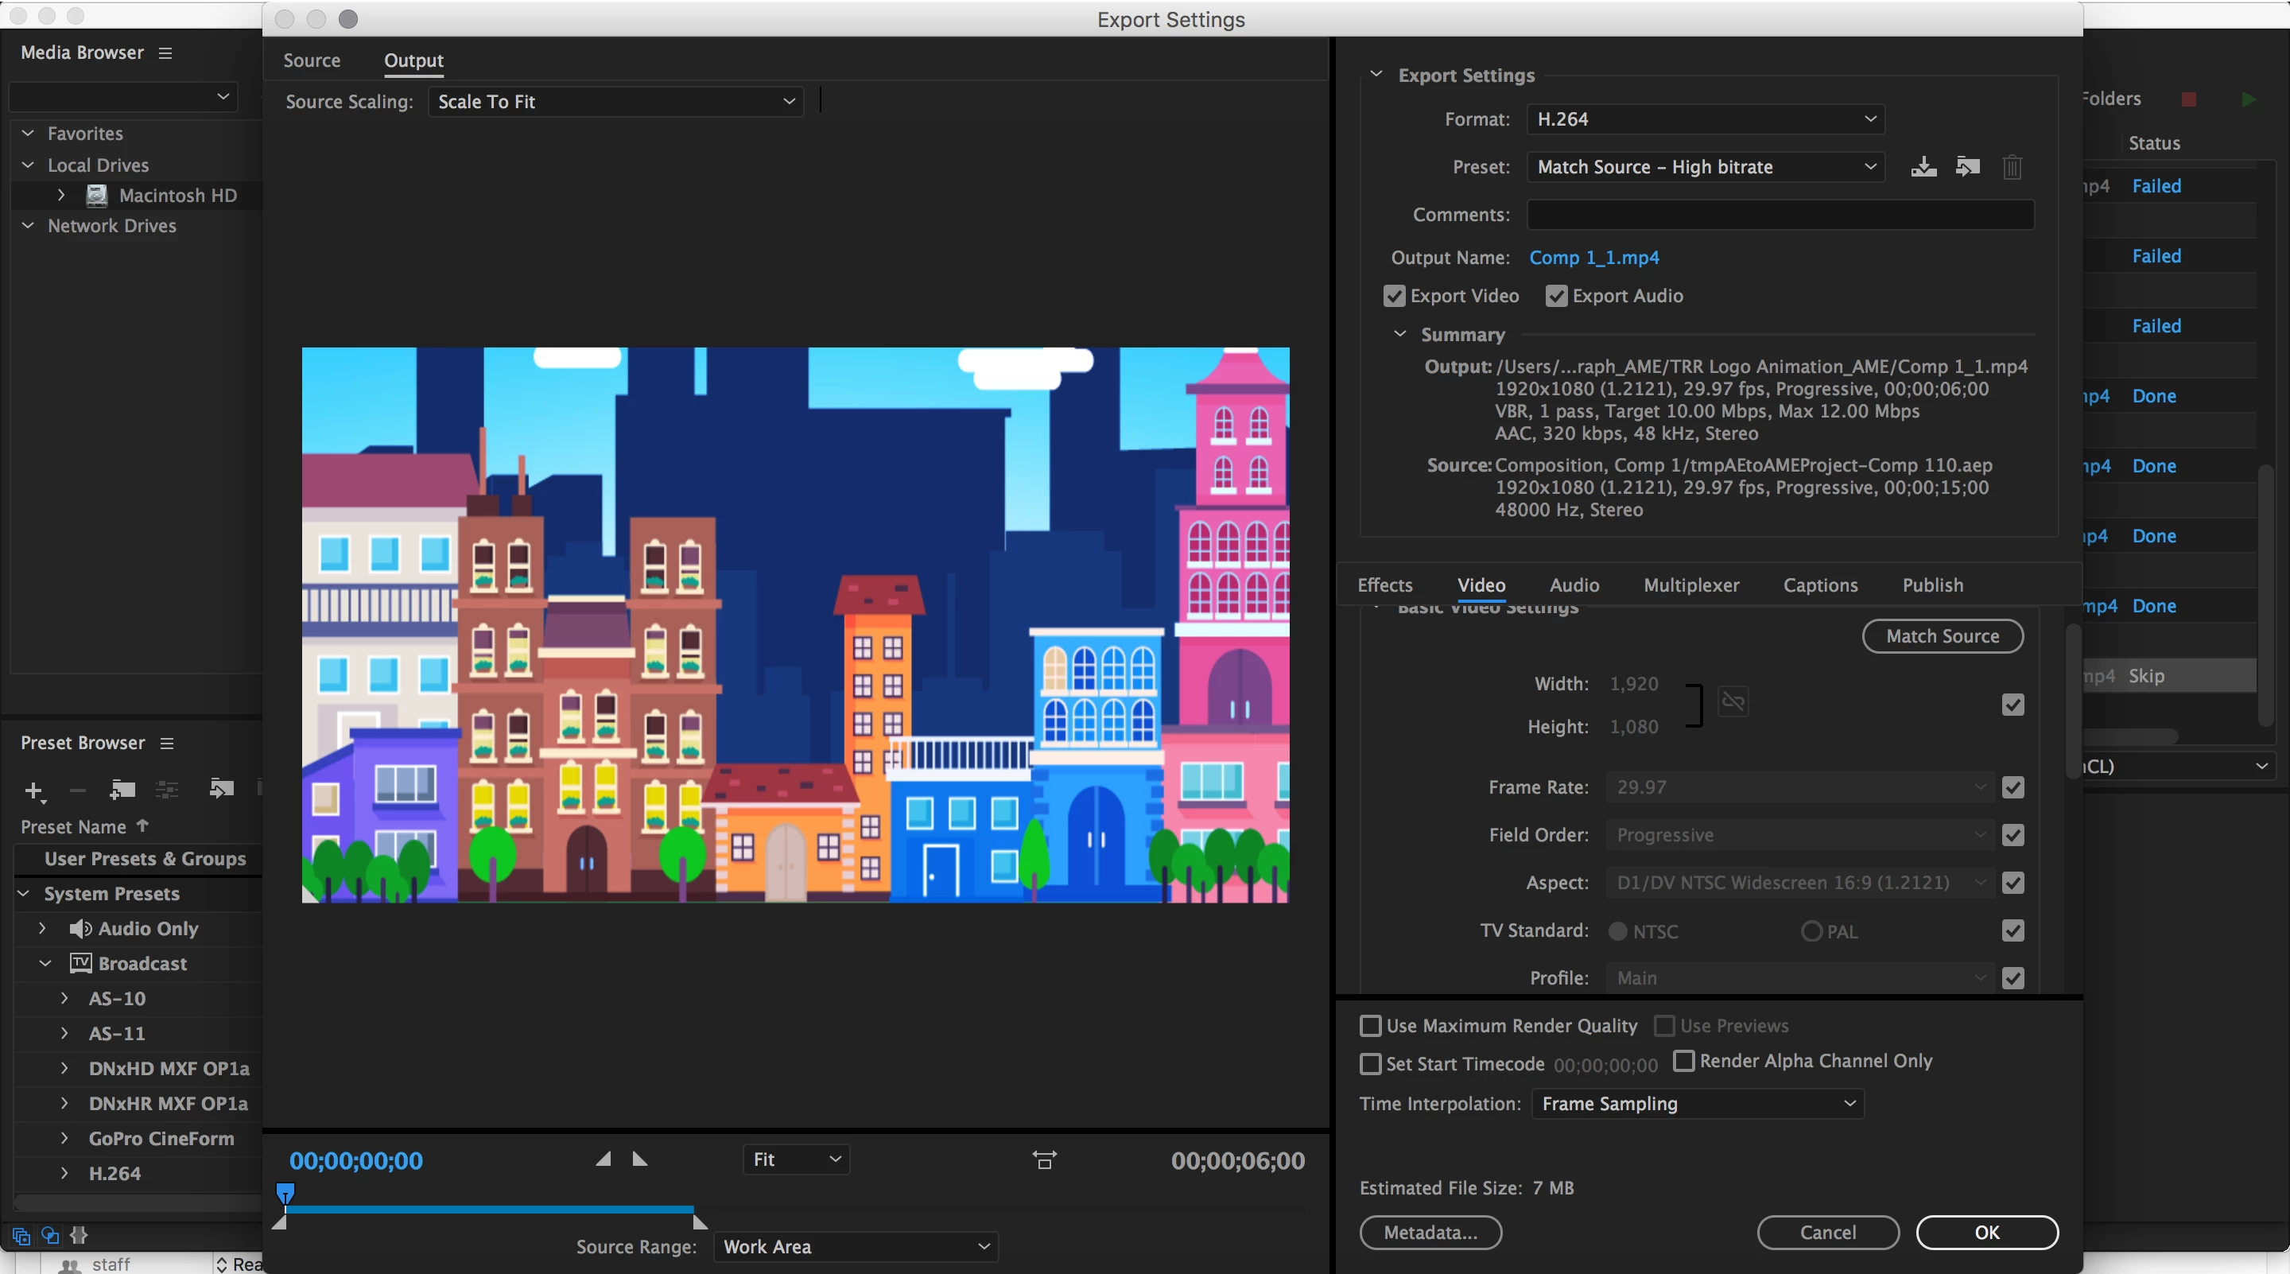Click the Set Out Point marker icon
Viewport: 2290px width, 1274px height.
coord(639,1159)
